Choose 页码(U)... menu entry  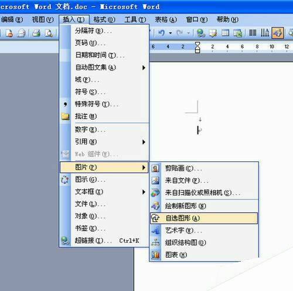tap(104, 43)
